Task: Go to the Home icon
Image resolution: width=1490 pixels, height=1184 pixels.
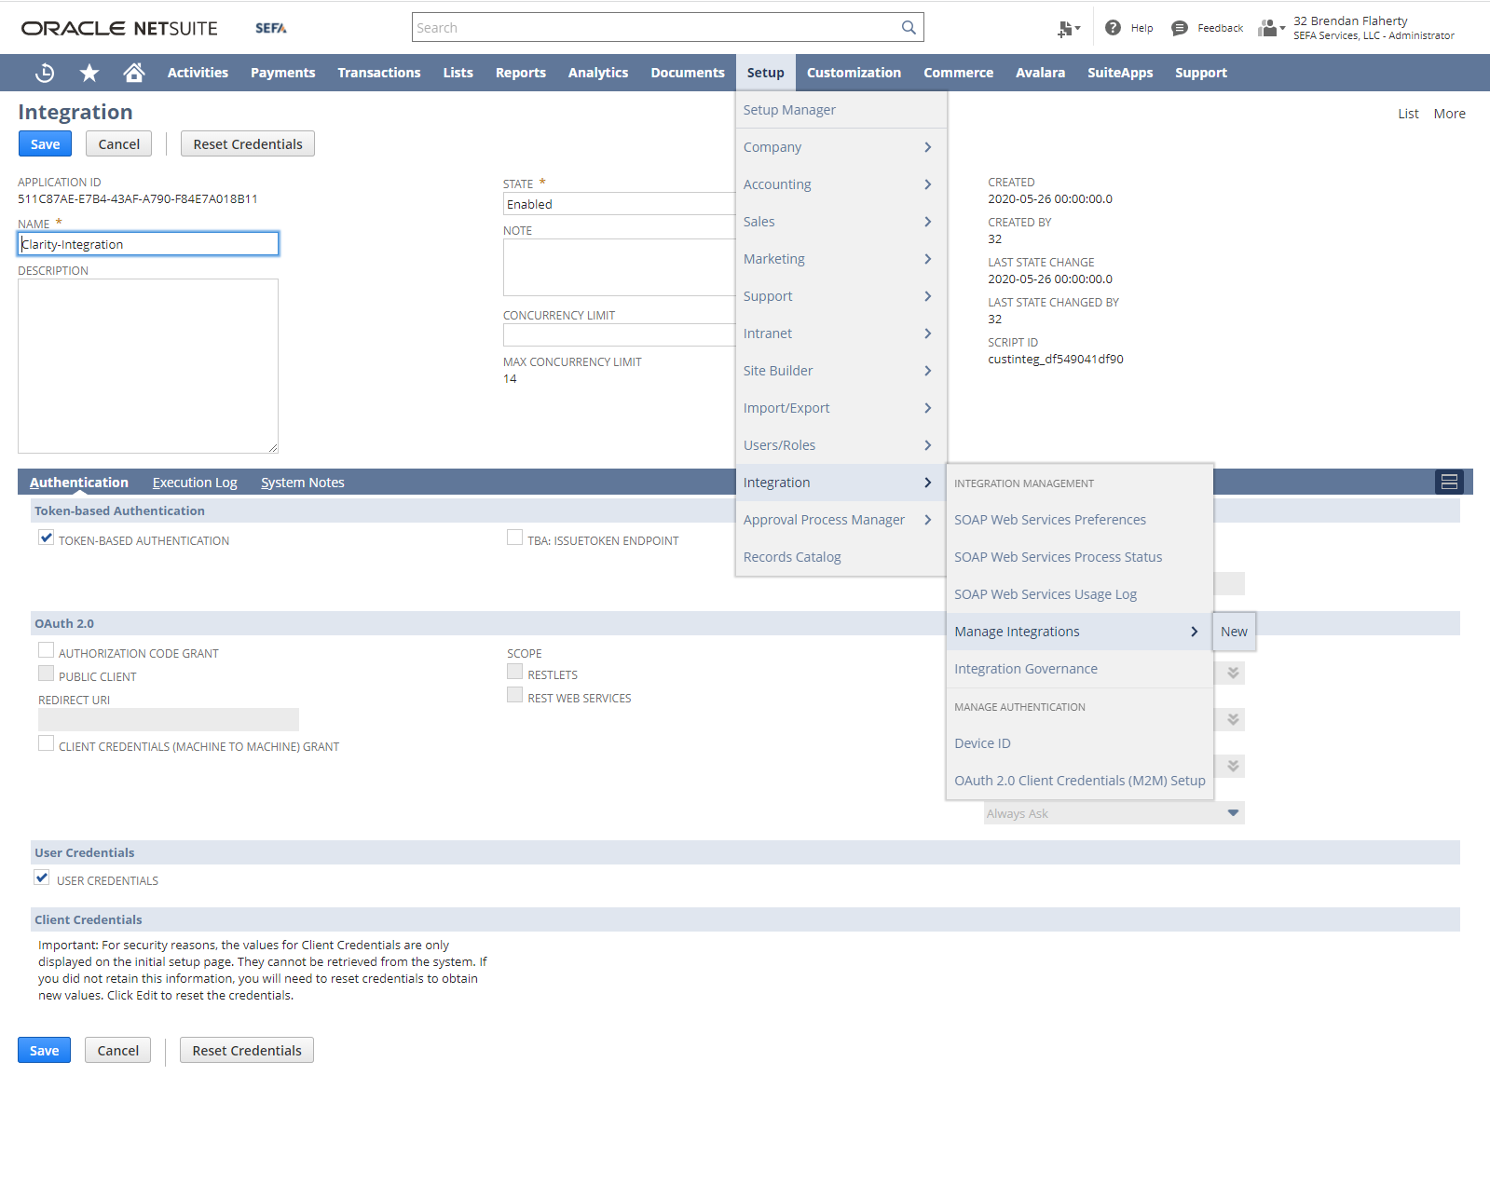Action: tap(134, 73)
